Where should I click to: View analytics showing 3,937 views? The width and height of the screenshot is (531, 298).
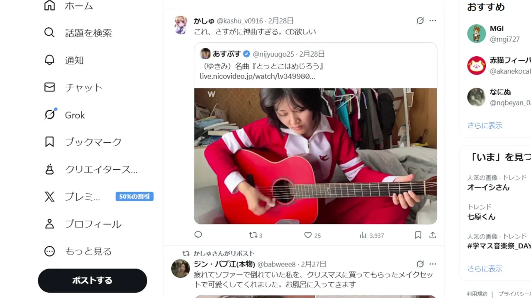372,235
